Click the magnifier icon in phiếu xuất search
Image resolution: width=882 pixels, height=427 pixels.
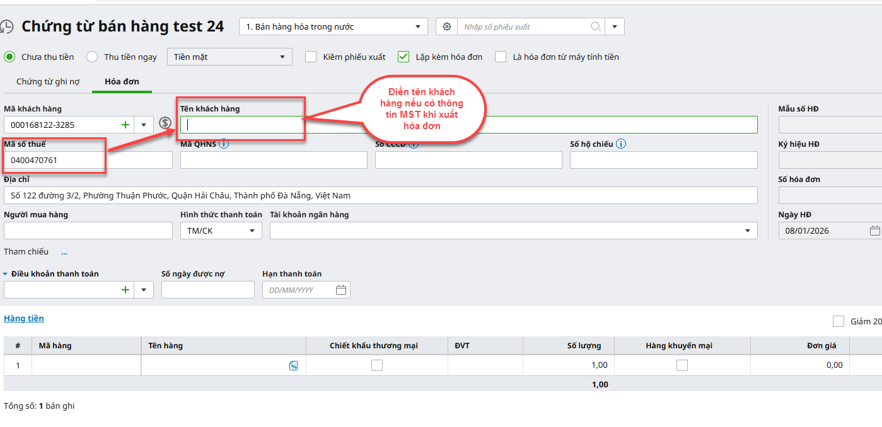(x=595, y=26)
